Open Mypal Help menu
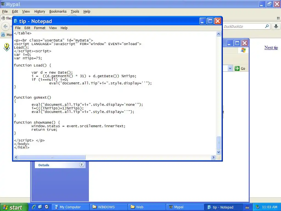Viewport: 281px width, 211px height. [x=87, y=12]
